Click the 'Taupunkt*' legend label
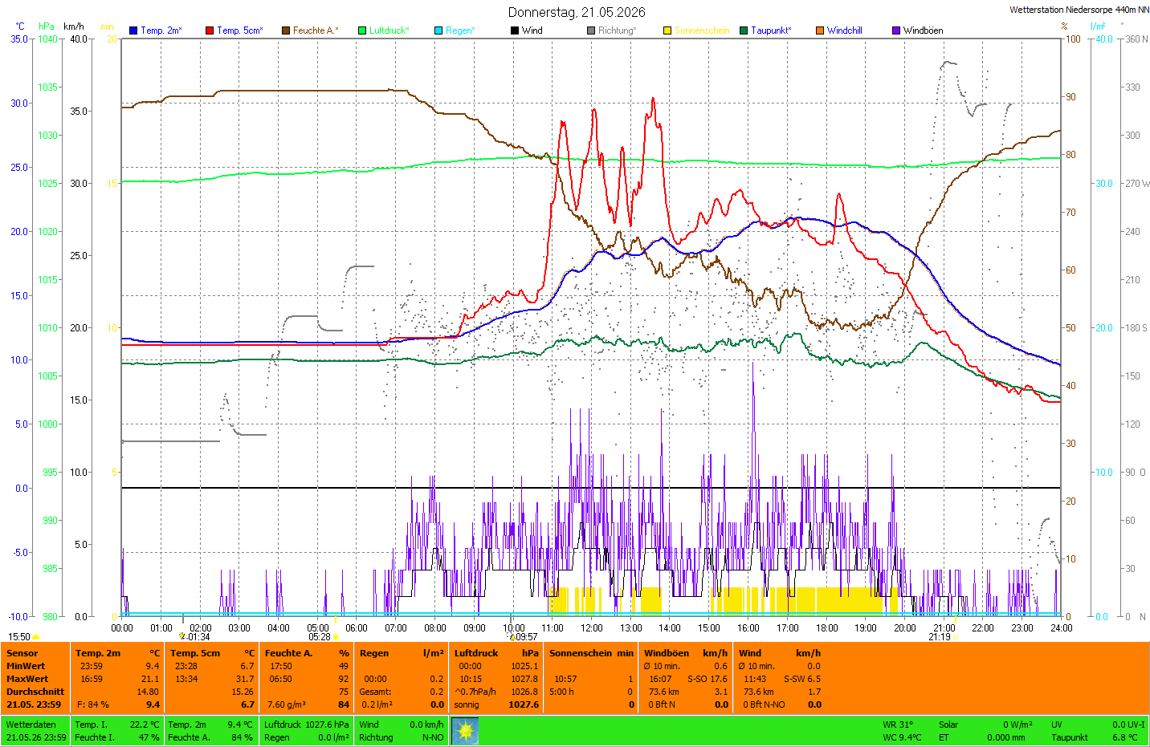The width and height of the screenshot is (1150, 747). coord(771,30)
